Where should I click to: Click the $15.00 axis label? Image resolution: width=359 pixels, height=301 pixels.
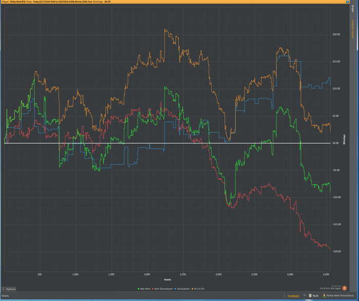tap(336, 62)
